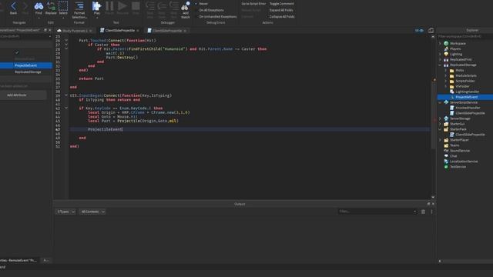Collapse the code fold at line 39
Screen dimensions: 493x277
[x=66, y=95]
